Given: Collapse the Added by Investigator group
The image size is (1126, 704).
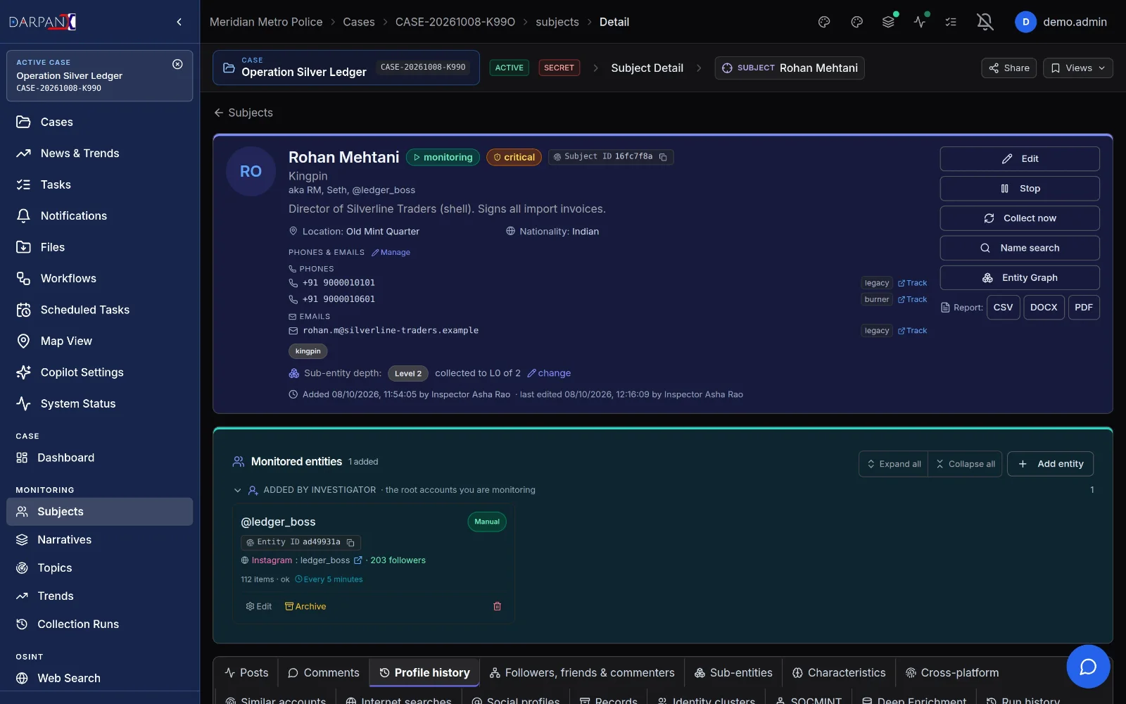Looking at the screenshot, I should (x=237, y=490).
